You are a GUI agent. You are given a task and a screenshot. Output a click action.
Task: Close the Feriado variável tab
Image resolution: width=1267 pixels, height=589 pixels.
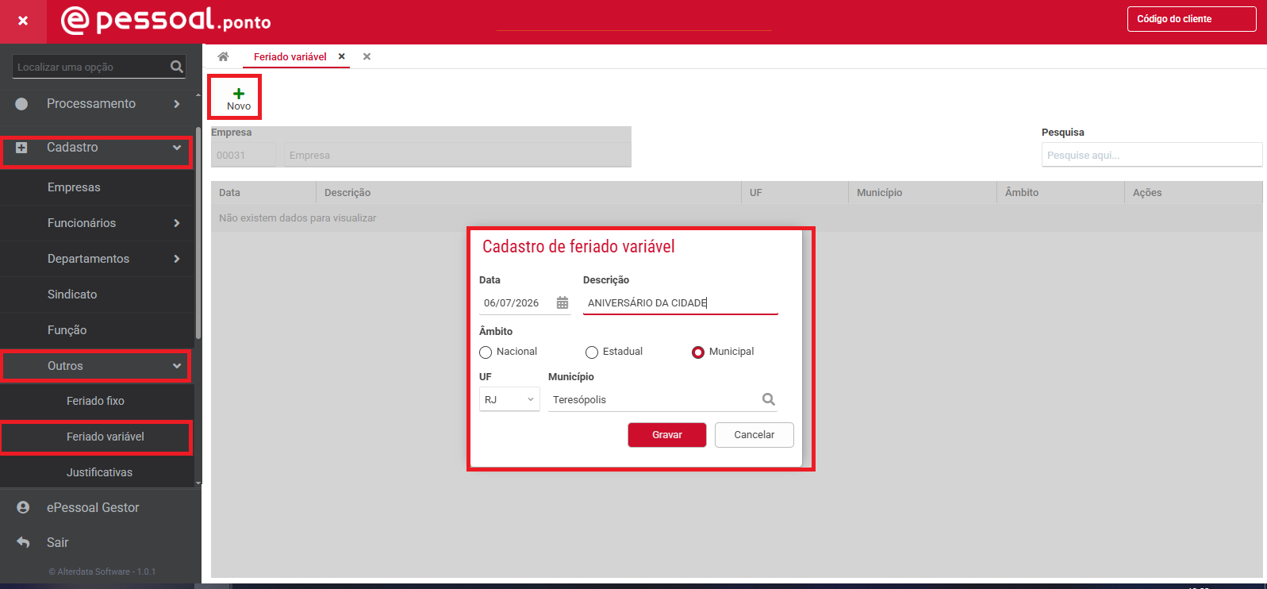342,56
